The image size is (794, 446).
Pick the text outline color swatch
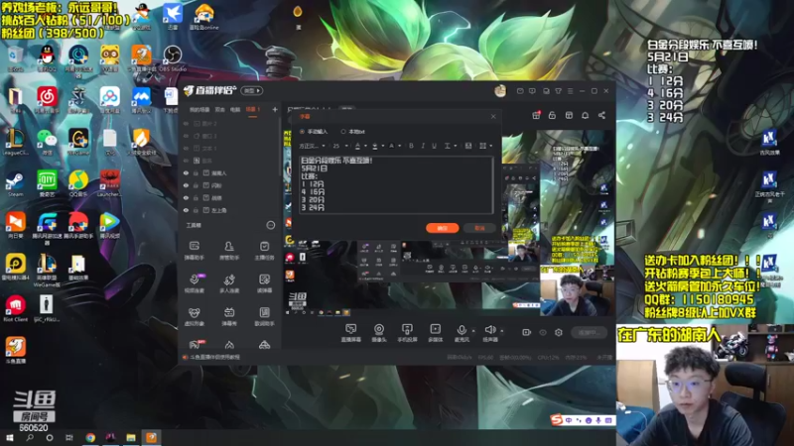375,146
